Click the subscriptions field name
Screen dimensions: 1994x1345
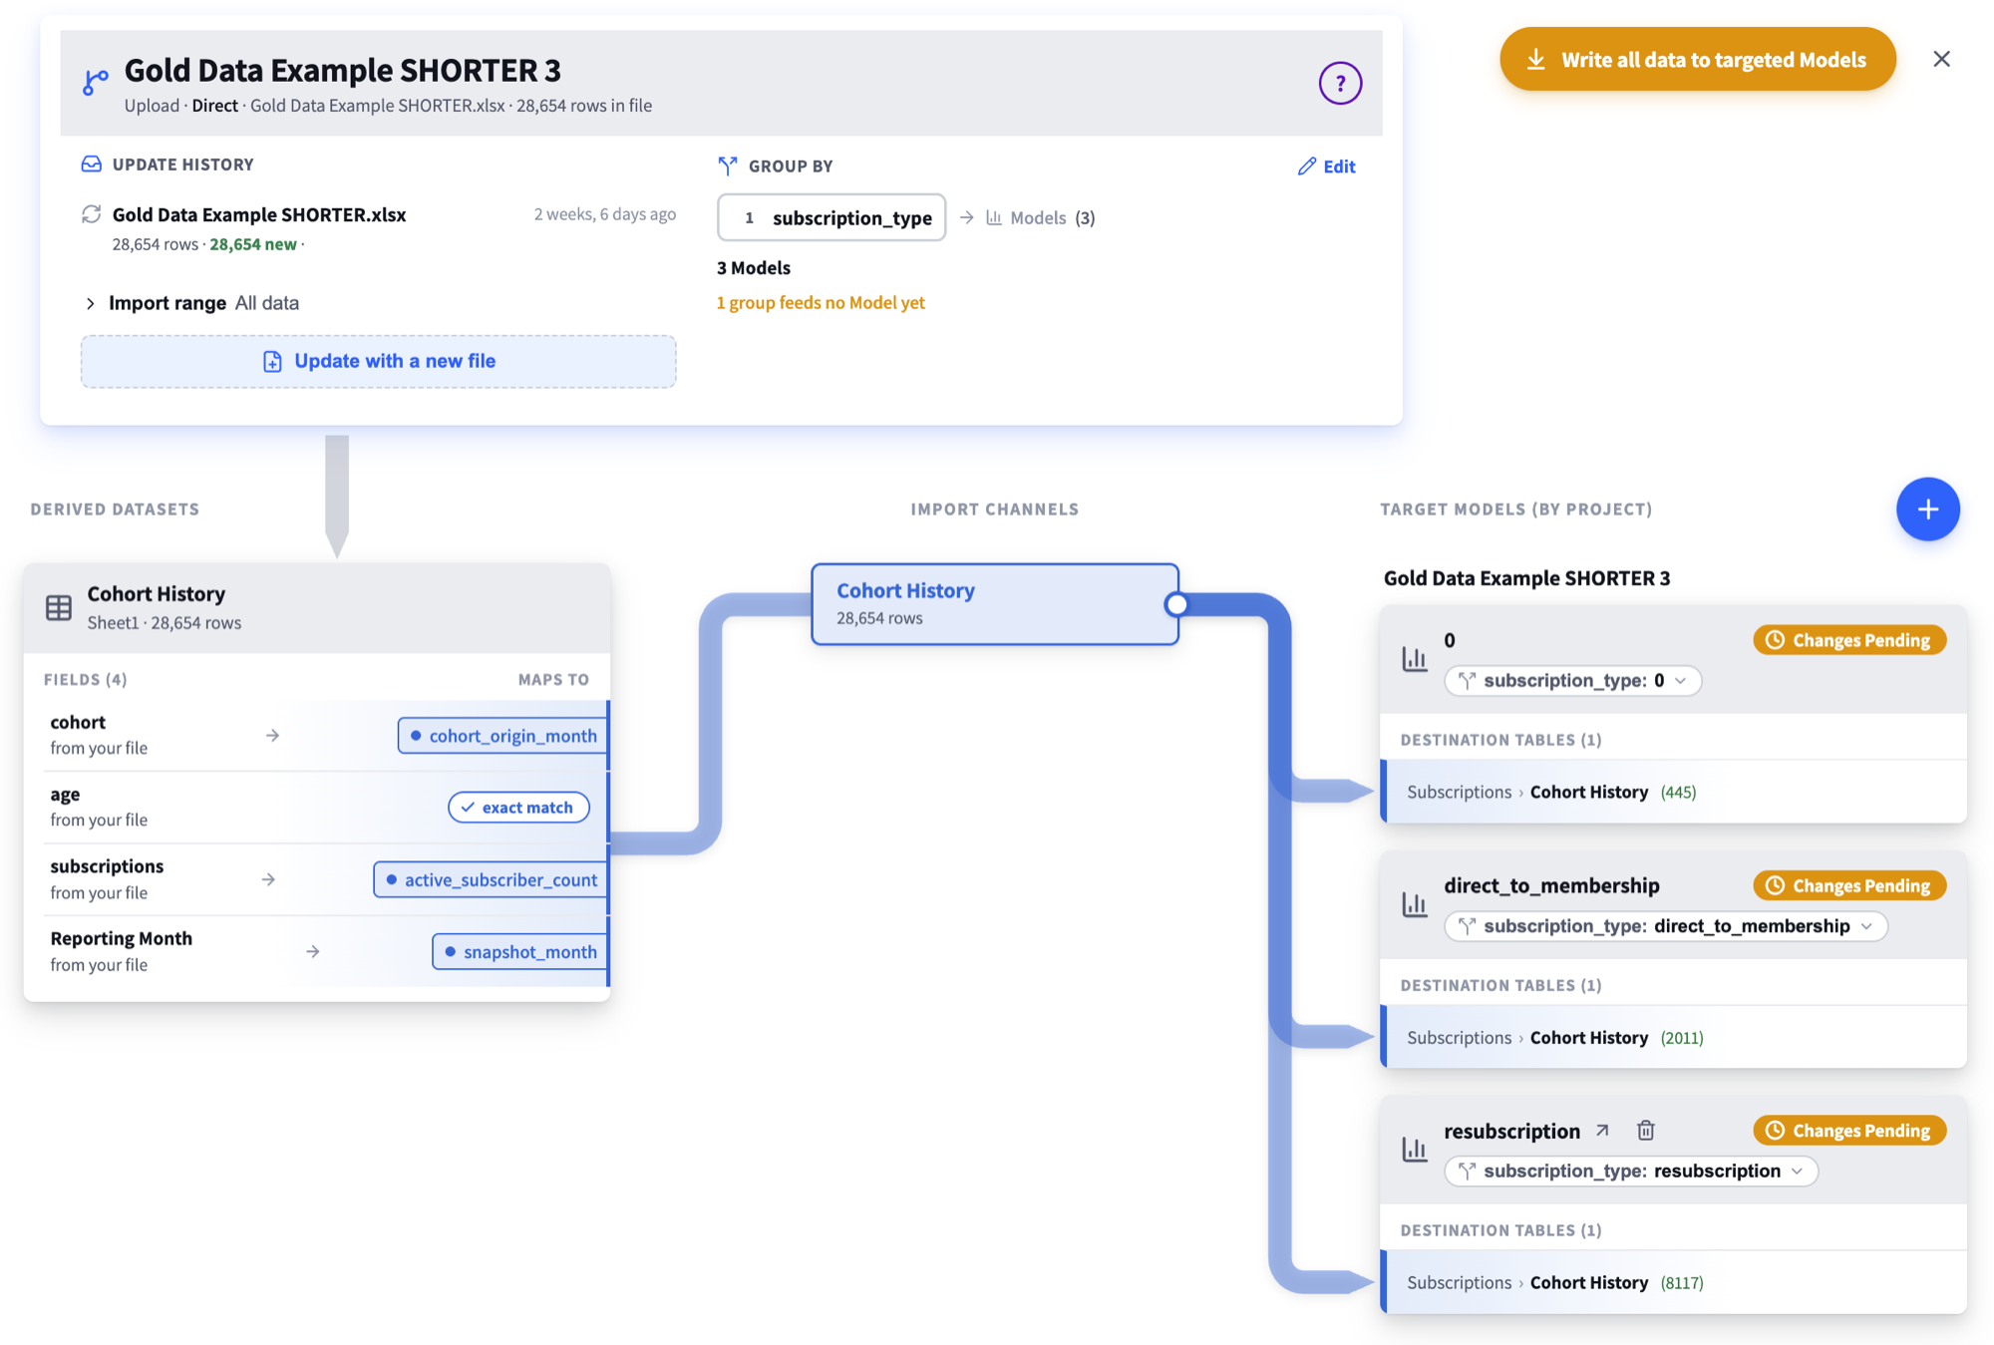point(107,866)
